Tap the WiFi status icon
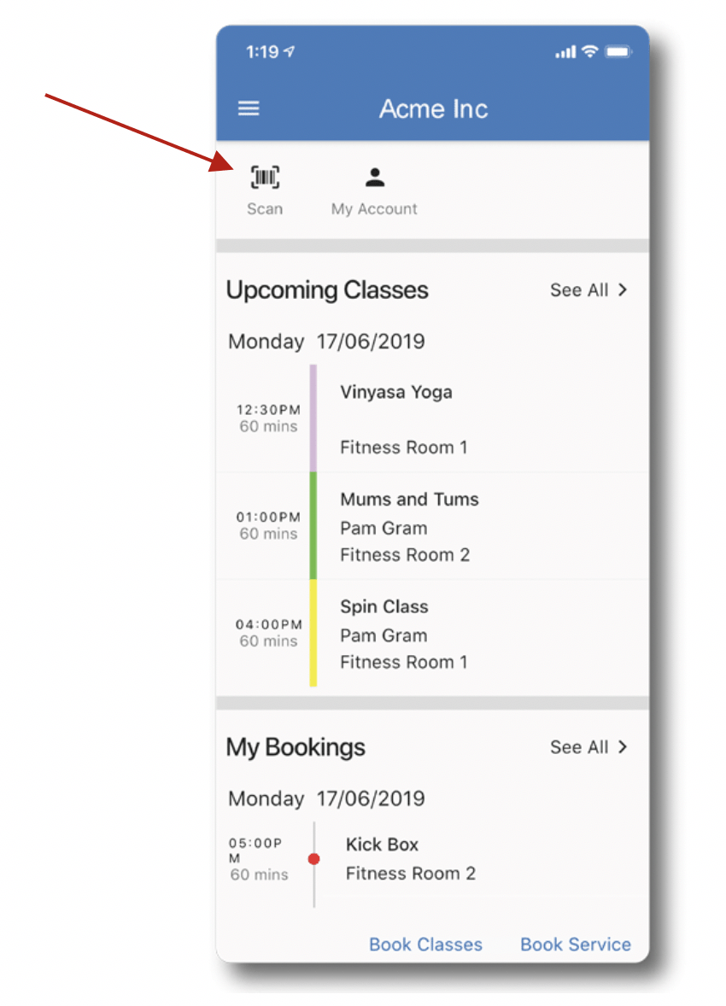 pos(590,51)
